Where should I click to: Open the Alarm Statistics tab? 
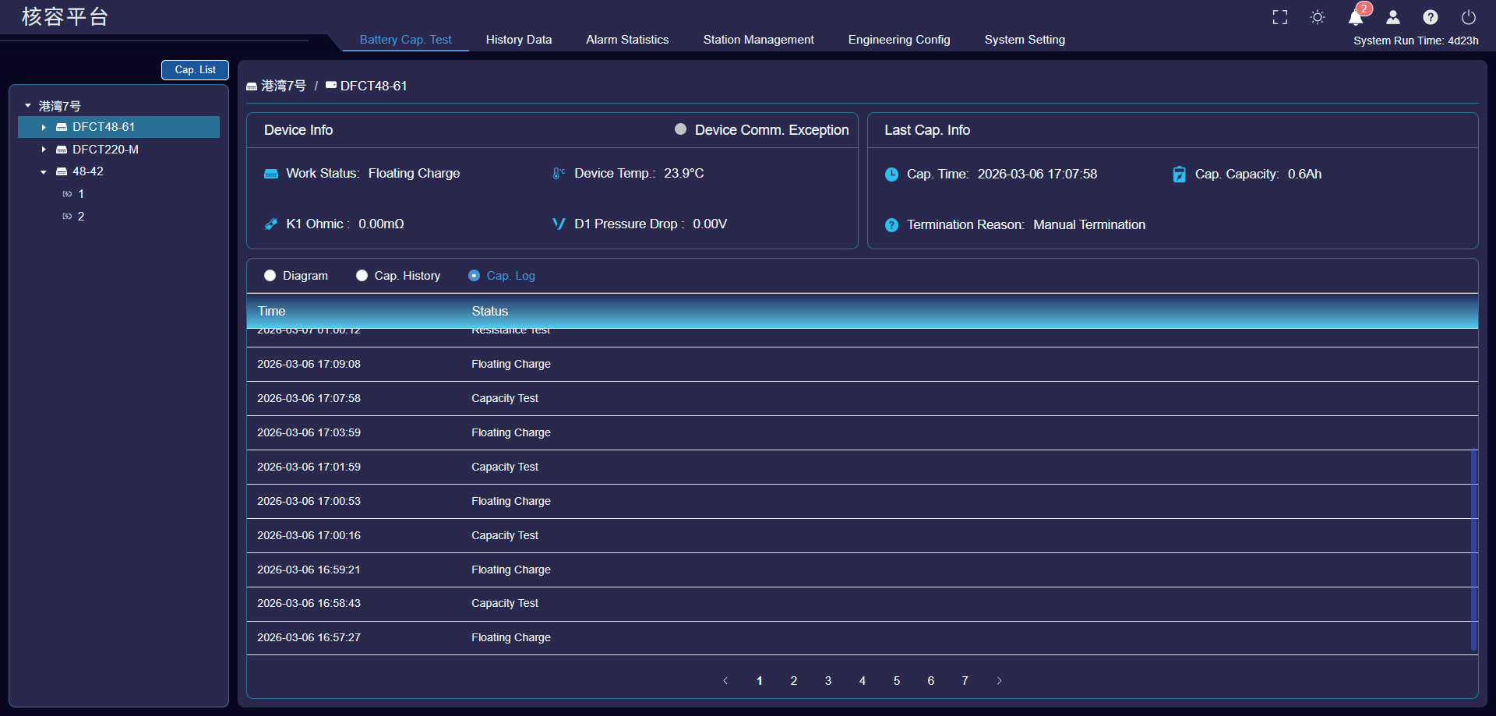coord(627,40)
